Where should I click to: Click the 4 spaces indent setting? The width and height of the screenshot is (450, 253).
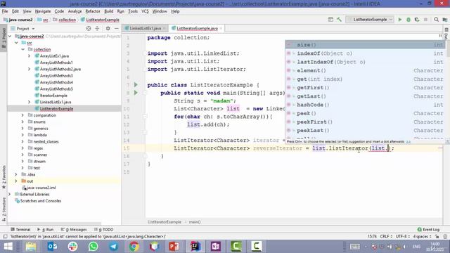coord(422,236)
